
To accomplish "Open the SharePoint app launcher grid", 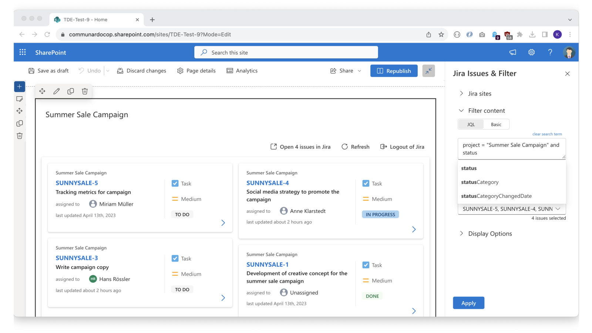I will (x=23, y=52).
